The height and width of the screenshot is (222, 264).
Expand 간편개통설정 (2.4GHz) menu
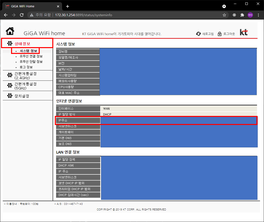25,76
